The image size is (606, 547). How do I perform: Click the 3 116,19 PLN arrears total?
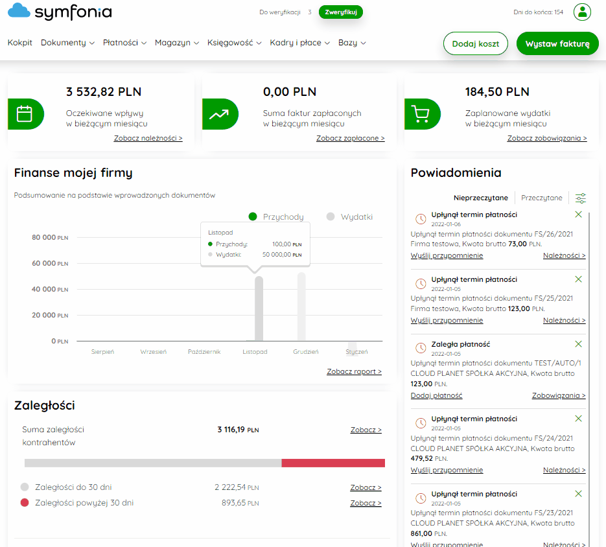click(238, 430)
